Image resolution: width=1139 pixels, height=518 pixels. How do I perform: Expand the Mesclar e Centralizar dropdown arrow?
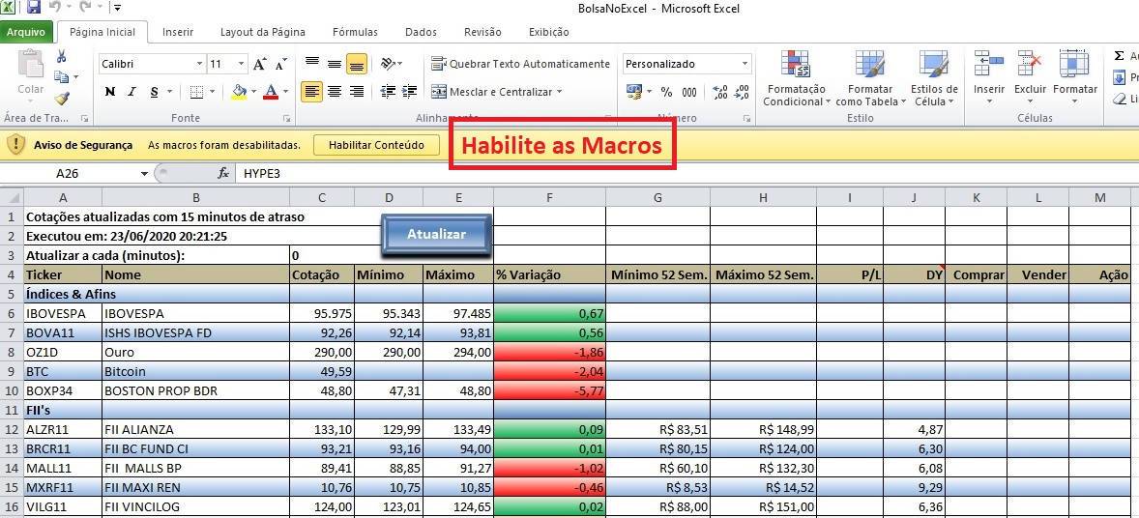560,92
